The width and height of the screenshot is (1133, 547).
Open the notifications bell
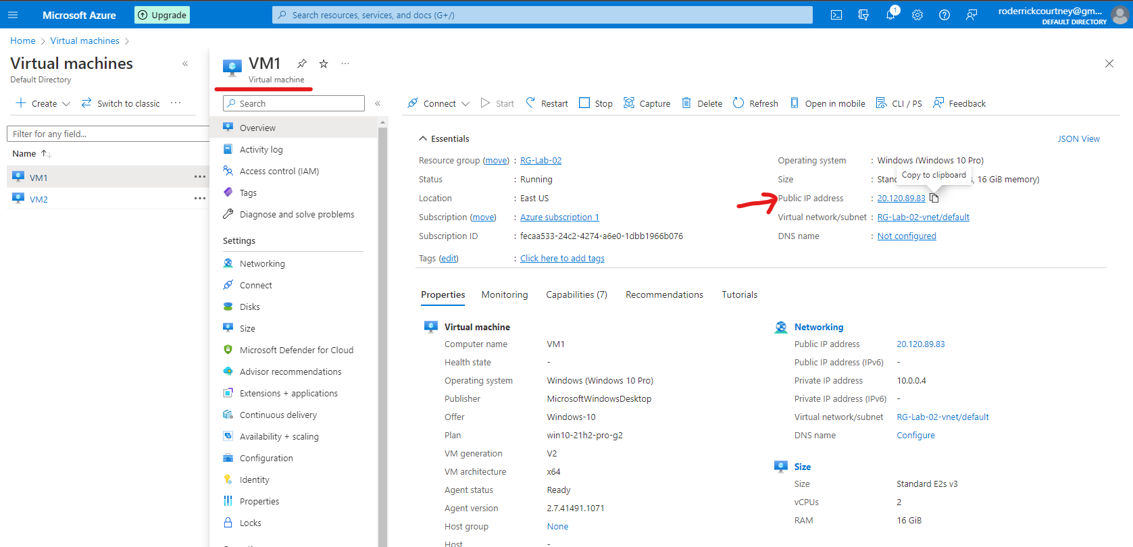tap(891, 15)
